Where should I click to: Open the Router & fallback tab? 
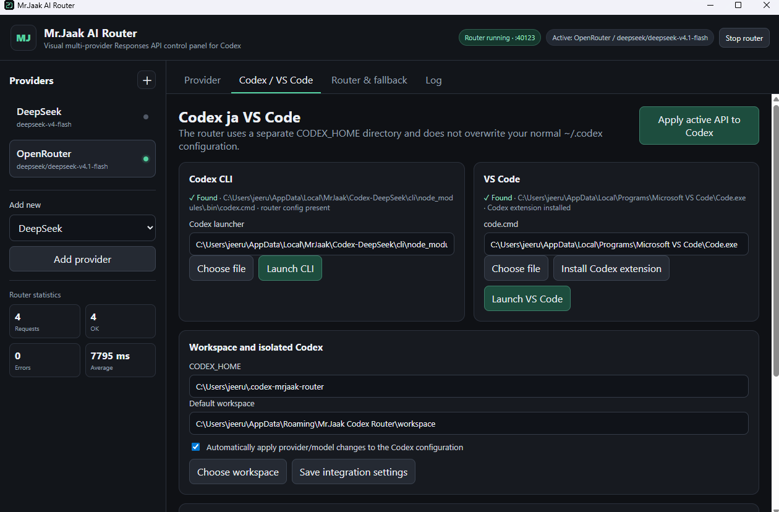(x=369, y=80)
